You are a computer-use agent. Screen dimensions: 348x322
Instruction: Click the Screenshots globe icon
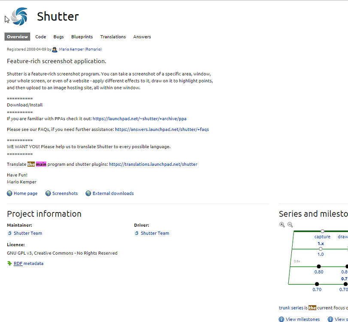[48, 194]
